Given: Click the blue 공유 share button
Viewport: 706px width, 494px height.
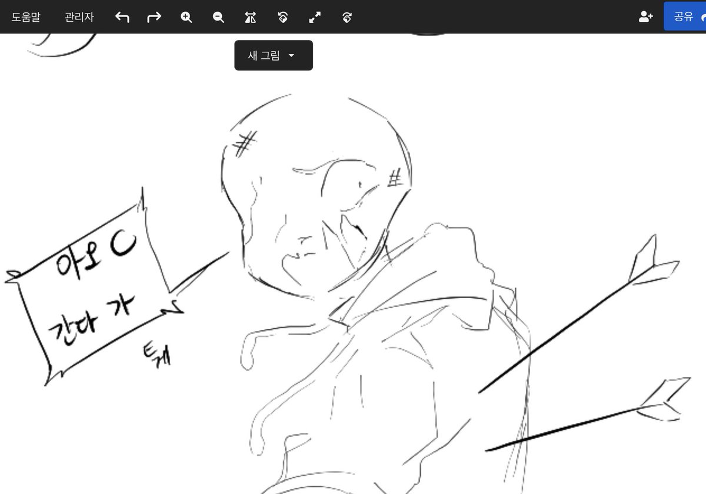Looking at the screenshot, I should point(685,16).
